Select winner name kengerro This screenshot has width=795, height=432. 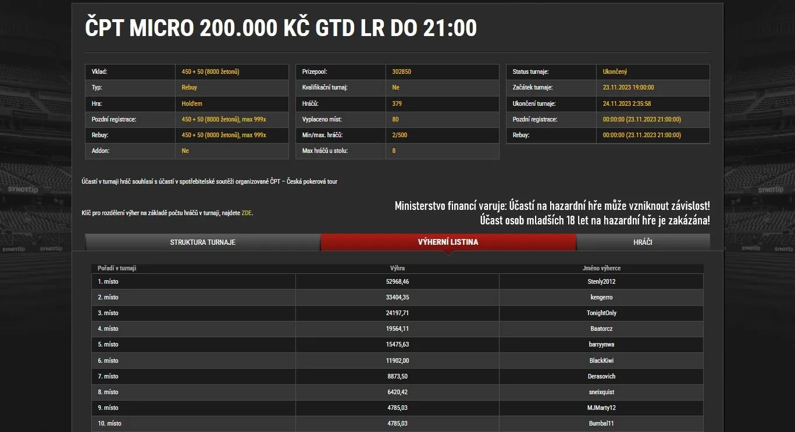pos(601,297)
